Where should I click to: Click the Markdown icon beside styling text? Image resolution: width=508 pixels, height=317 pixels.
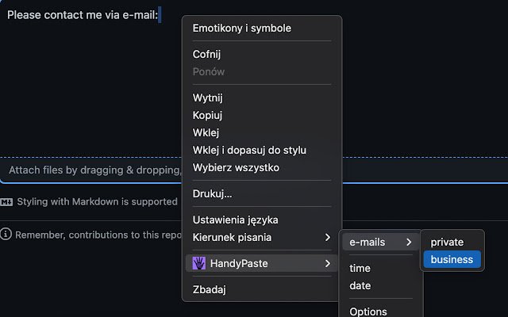tap(6, 202)
